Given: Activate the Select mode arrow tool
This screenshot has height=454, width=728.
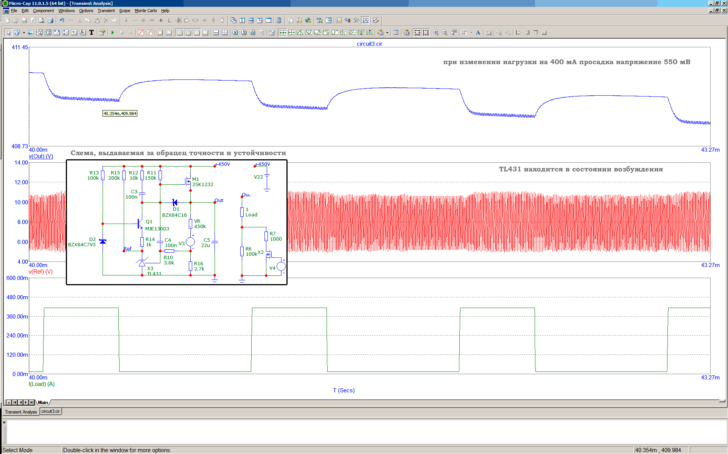Looking at the screenshot, I should (x=8, y=33).
